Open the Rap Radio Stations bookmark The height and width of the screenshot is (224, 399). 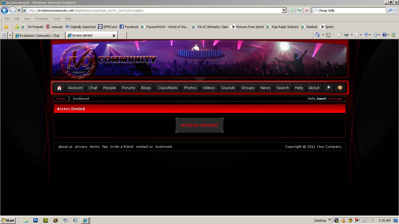pos(282,27)
